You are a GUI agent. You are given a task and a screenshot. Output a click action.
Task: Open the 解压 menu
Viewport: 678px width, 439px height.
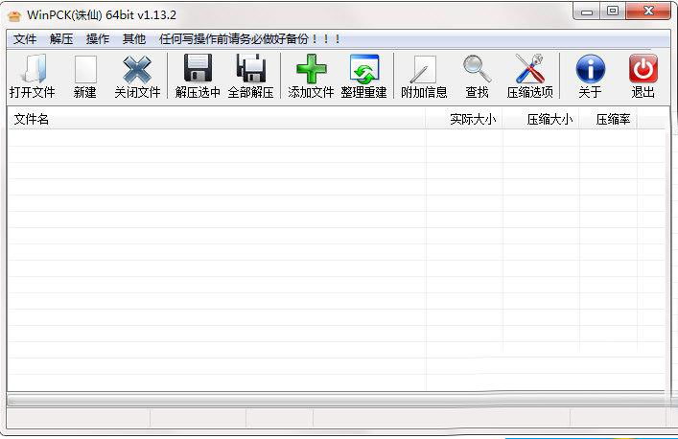click(x=61, y=39)
